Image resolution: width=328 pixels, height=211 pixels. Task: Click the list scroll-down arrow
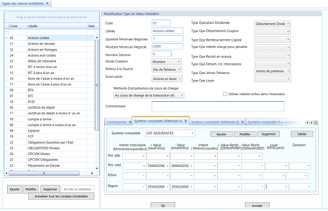coord(97,169)
